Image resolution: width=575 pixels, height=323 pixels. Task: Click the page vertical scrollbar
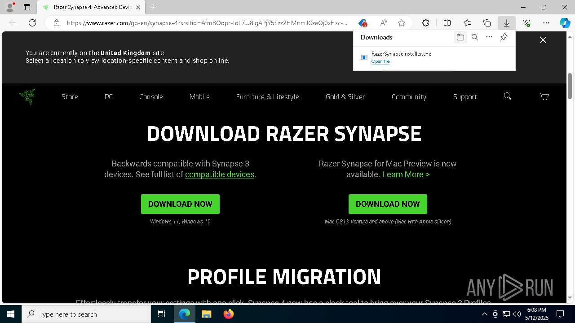570,85
